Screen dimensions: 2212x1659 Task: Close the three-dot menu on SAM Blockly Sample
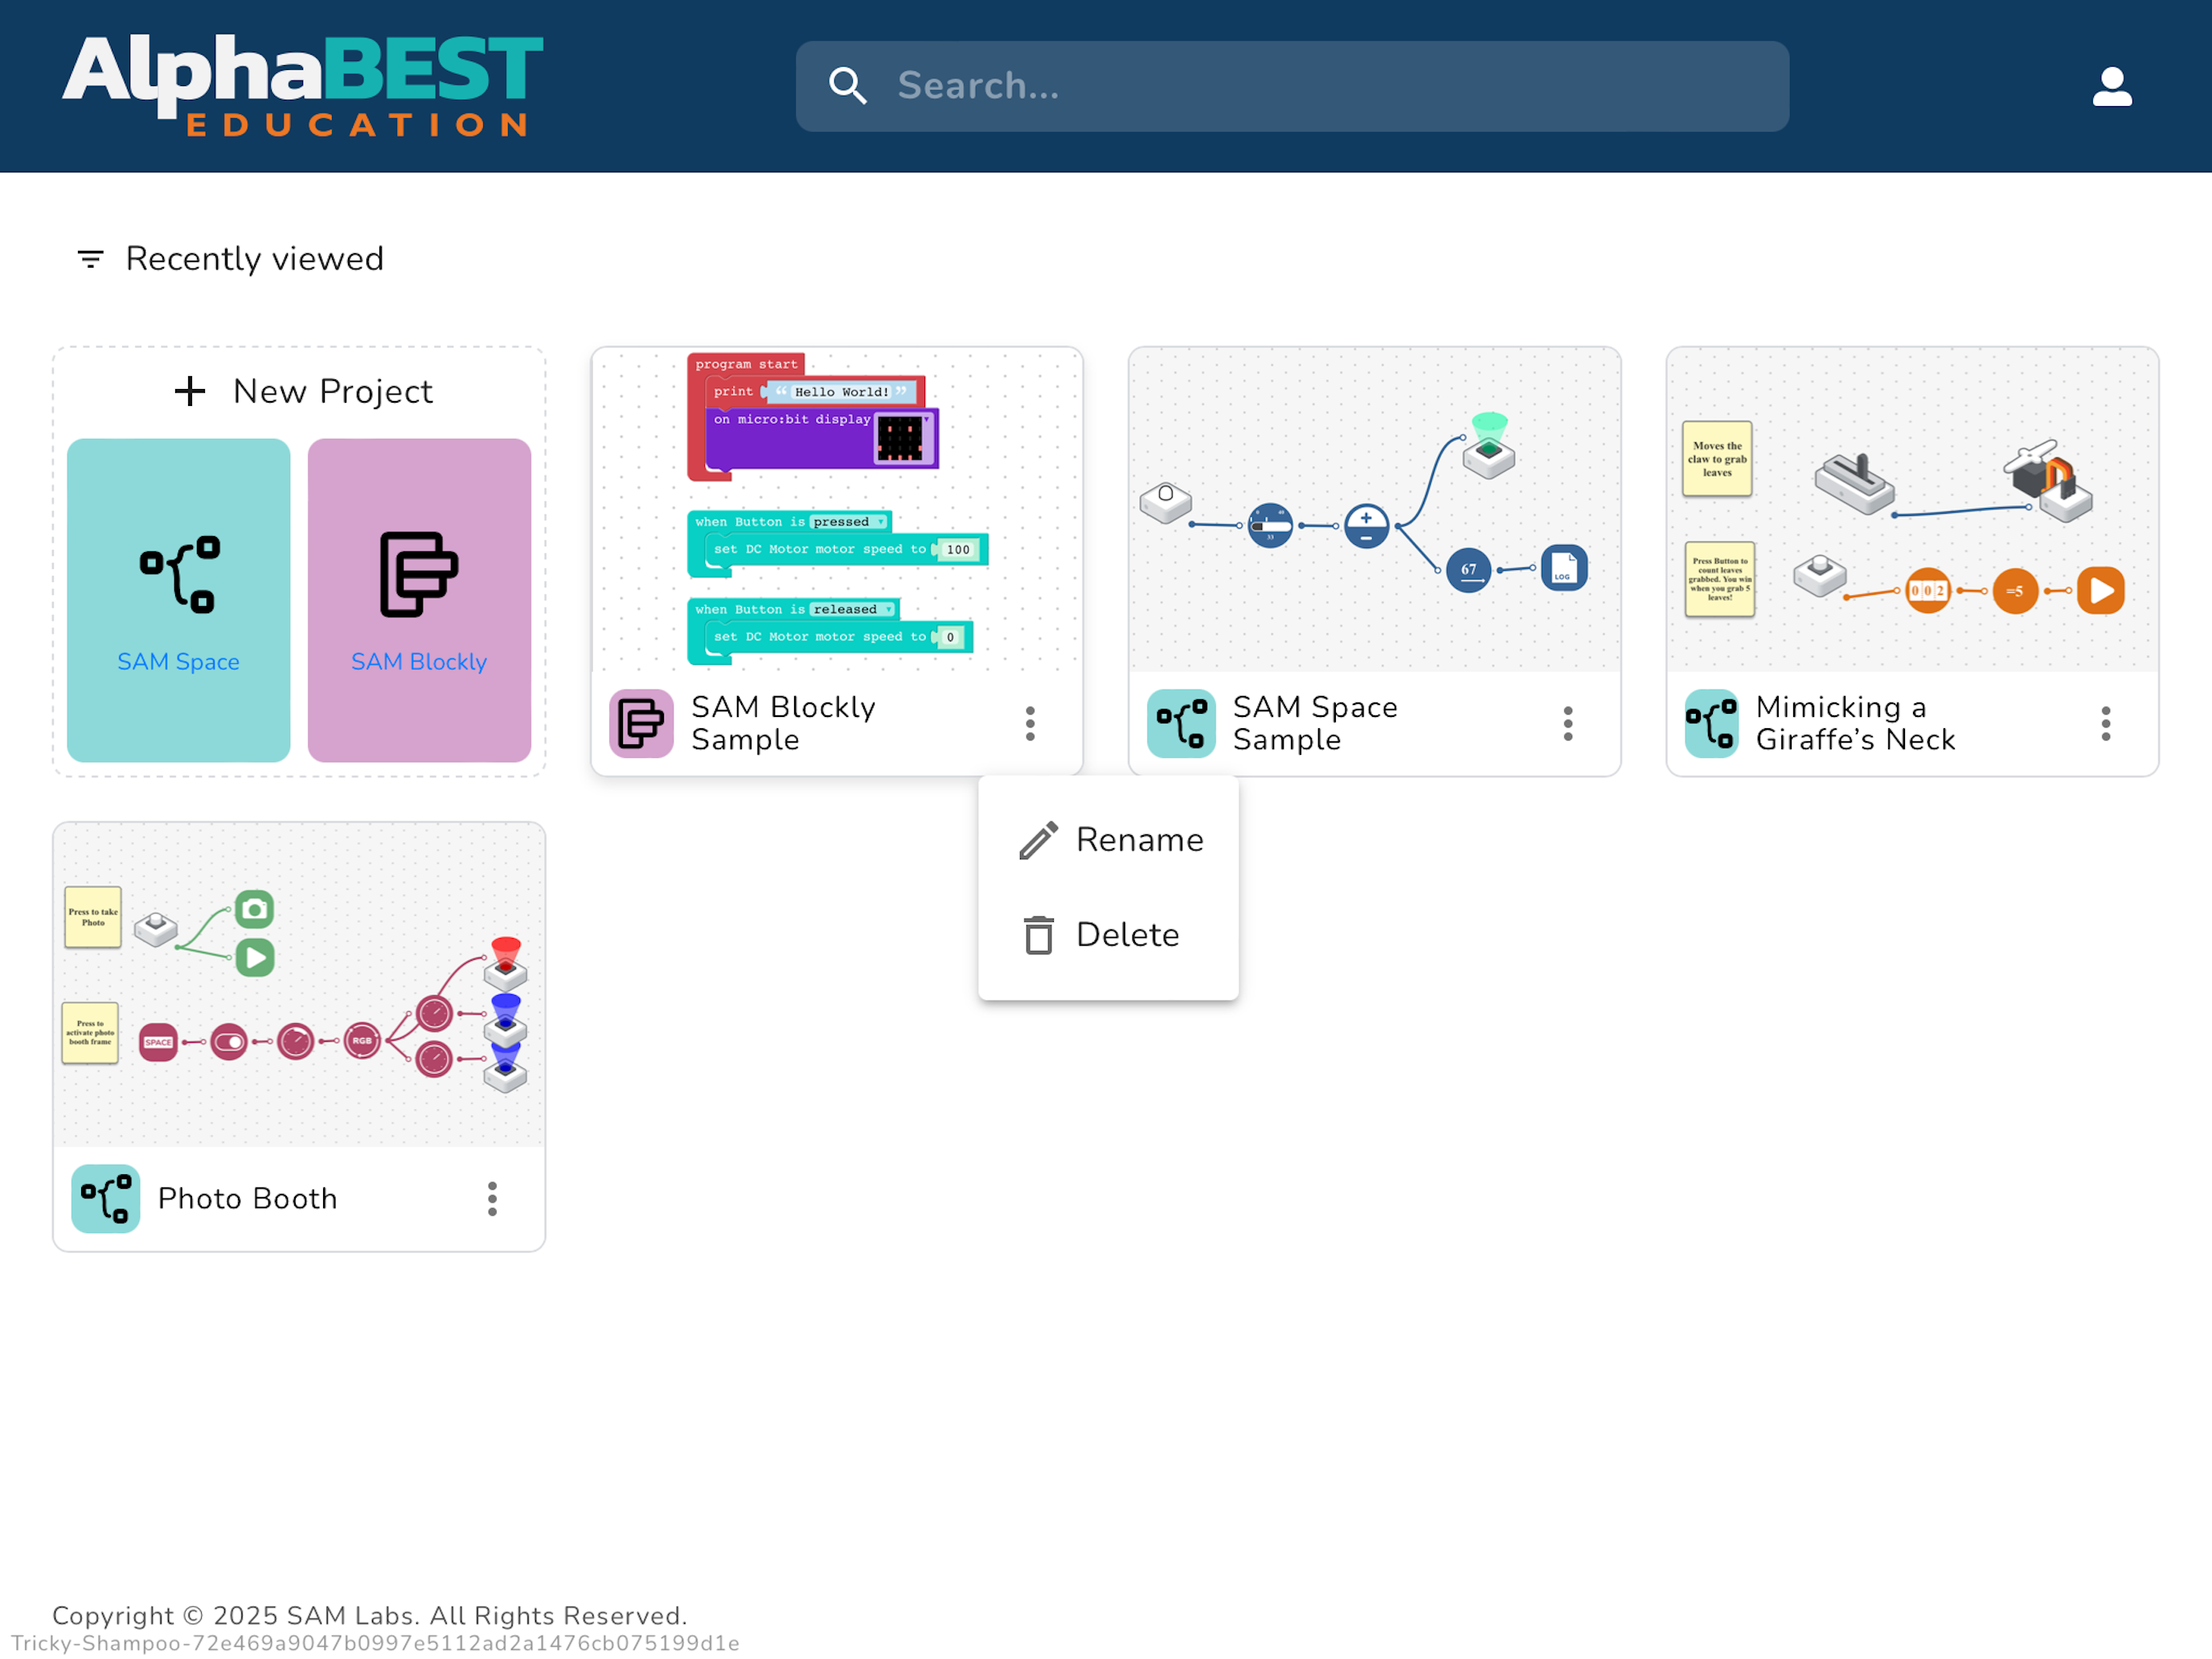[x=1030, y=723]
